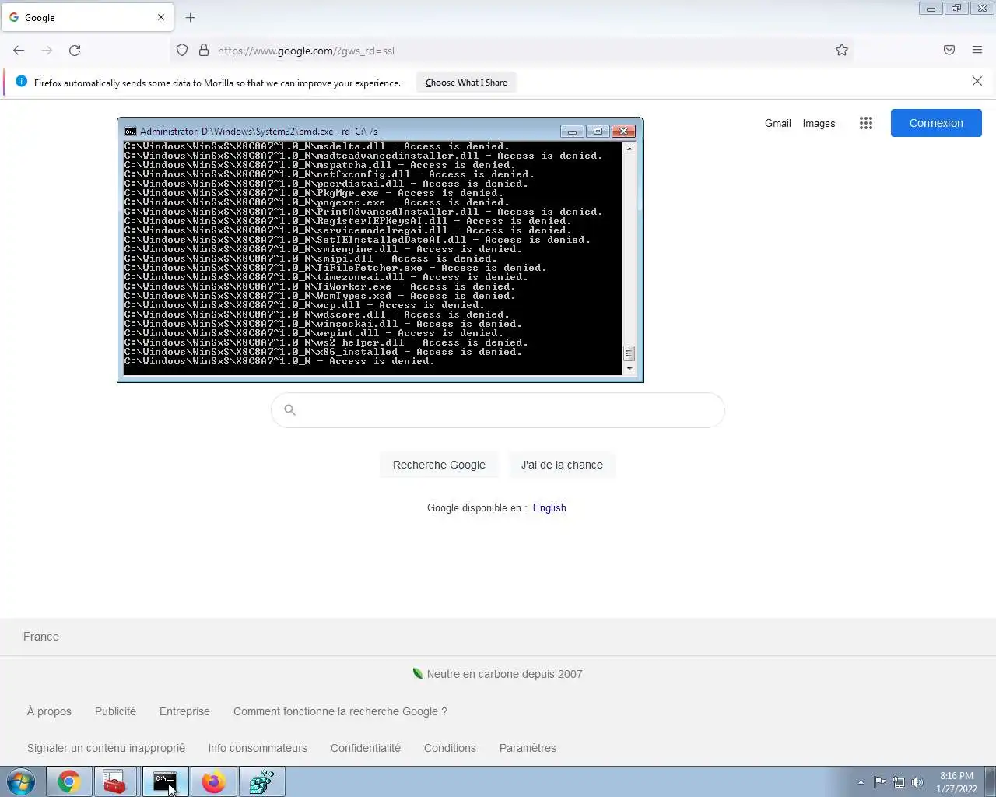Screen dimensions: 996x797
Task: Minimize the cmd.exe window
Action: 572,131
